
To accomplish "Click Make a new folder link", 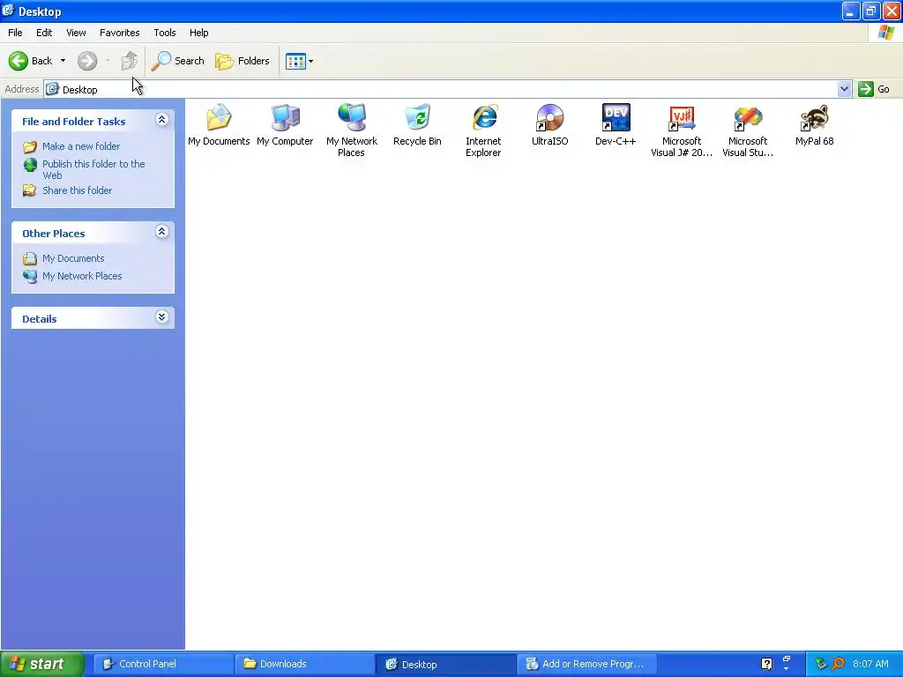I will [x=81, y=146].
